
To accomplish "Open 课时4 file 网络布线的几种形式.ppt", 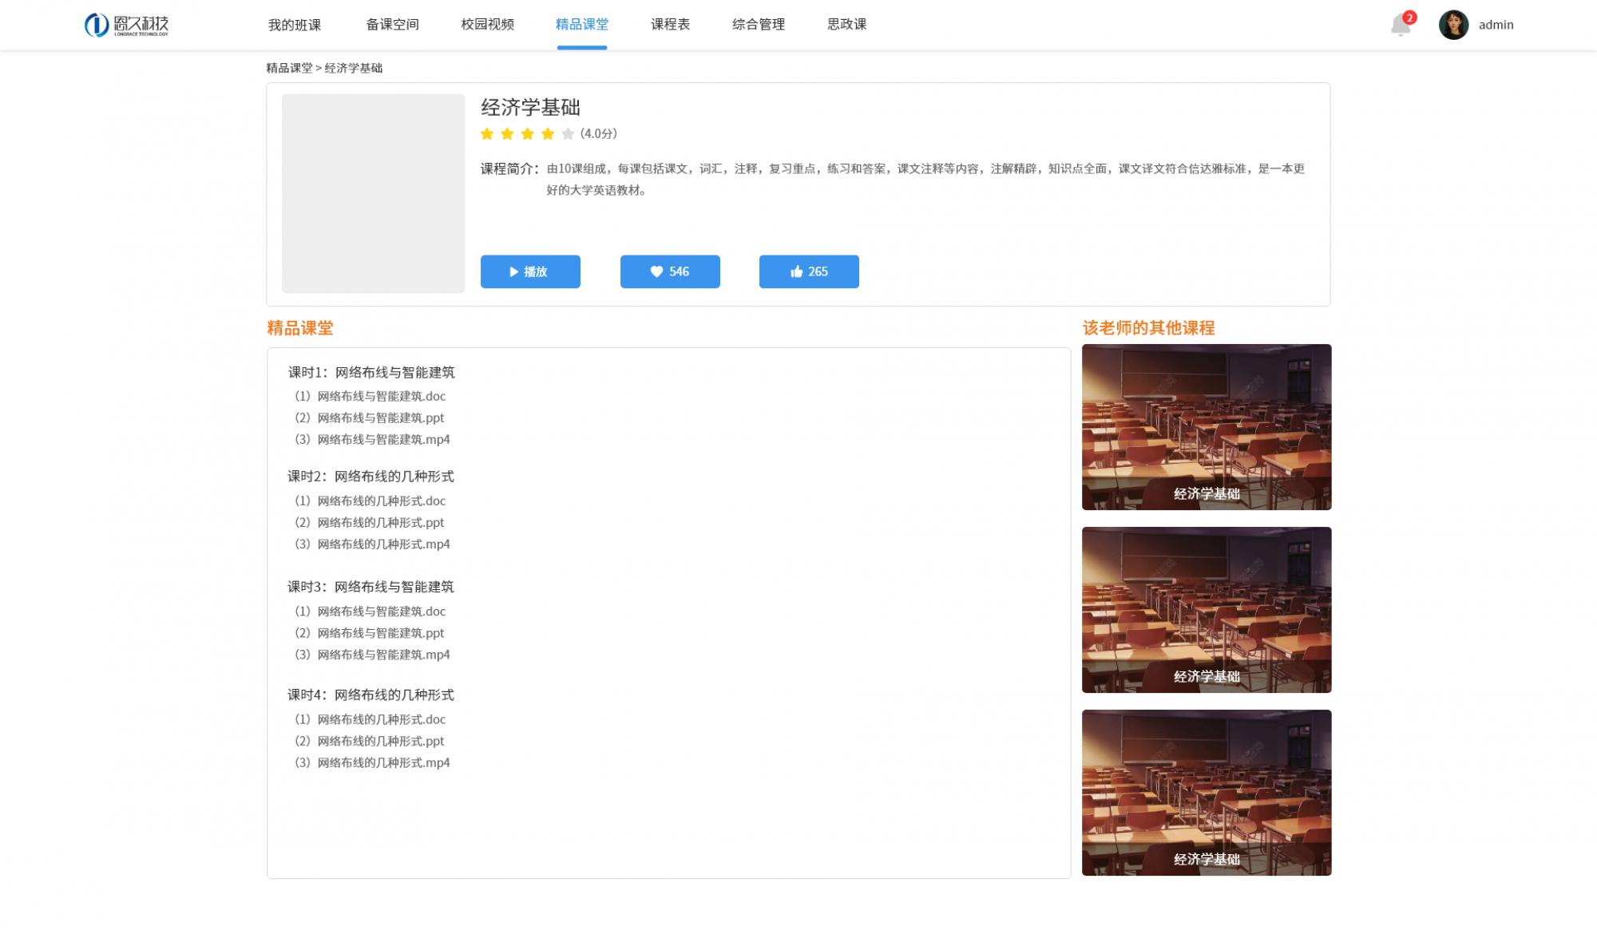I will coord(369,741).
